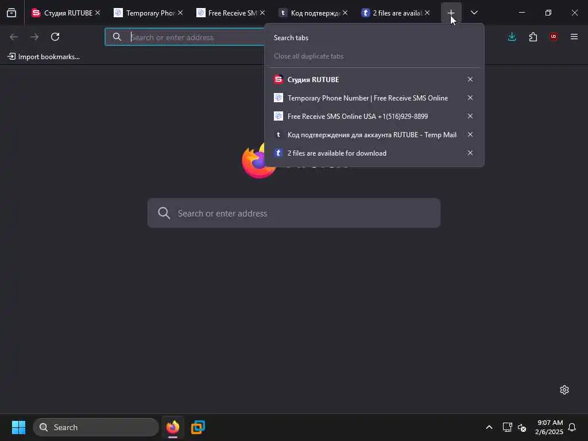Open the uBlock Origin extension icon
This screenshot has height=441, width=588.
point(554,37)
